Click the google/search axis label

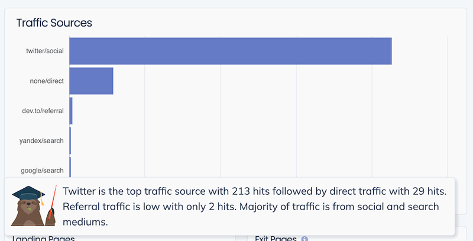click(42, 171)
